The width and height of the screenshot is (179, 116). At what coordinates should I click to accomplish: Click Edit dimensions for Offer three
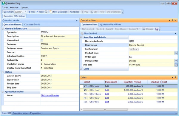coord(107,94)
